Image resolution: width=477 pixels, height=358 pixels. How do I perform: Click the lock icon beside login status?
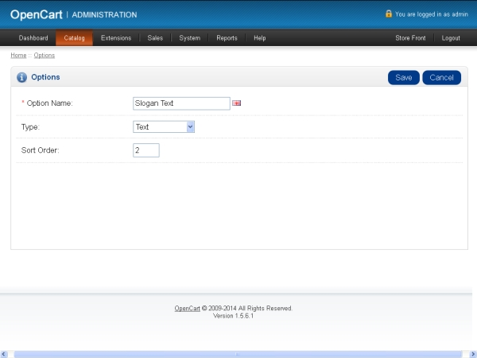click(389, 14)
